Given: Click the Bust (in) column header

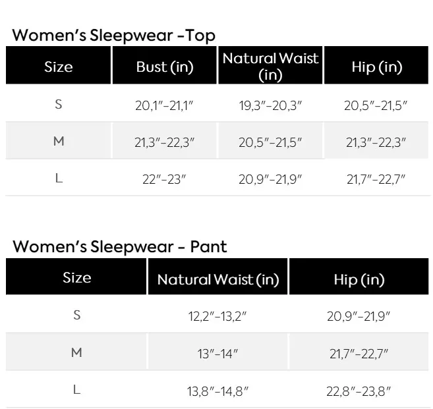Looking at the screenshot, I should click(165, 67).
